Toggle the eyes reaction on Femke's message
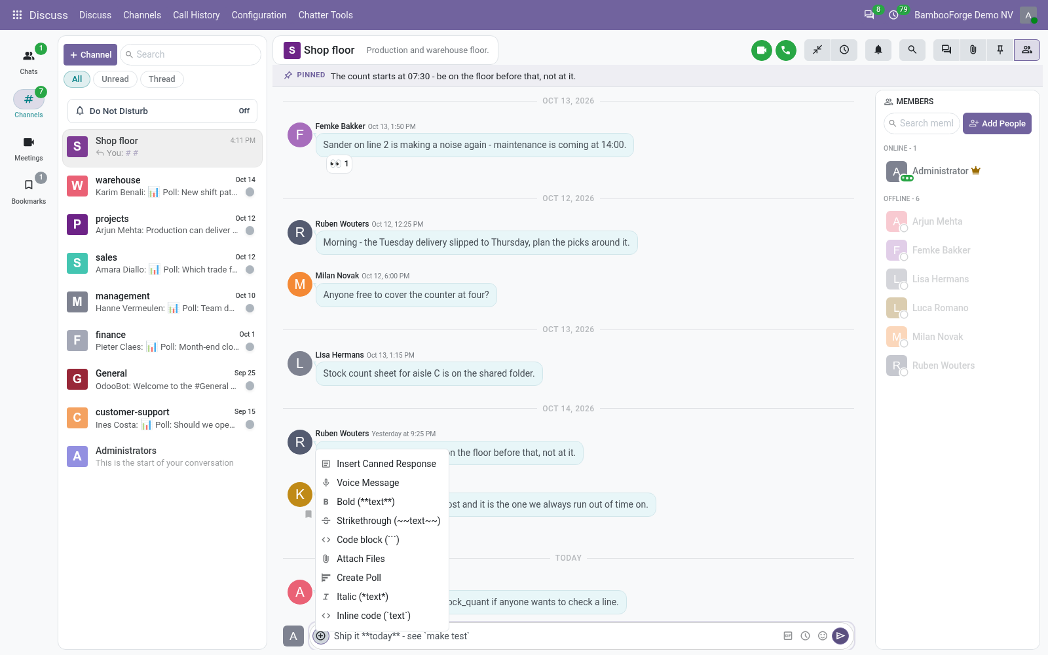The height and width of the screenshot is (655, 1048). tap(339, 164)
